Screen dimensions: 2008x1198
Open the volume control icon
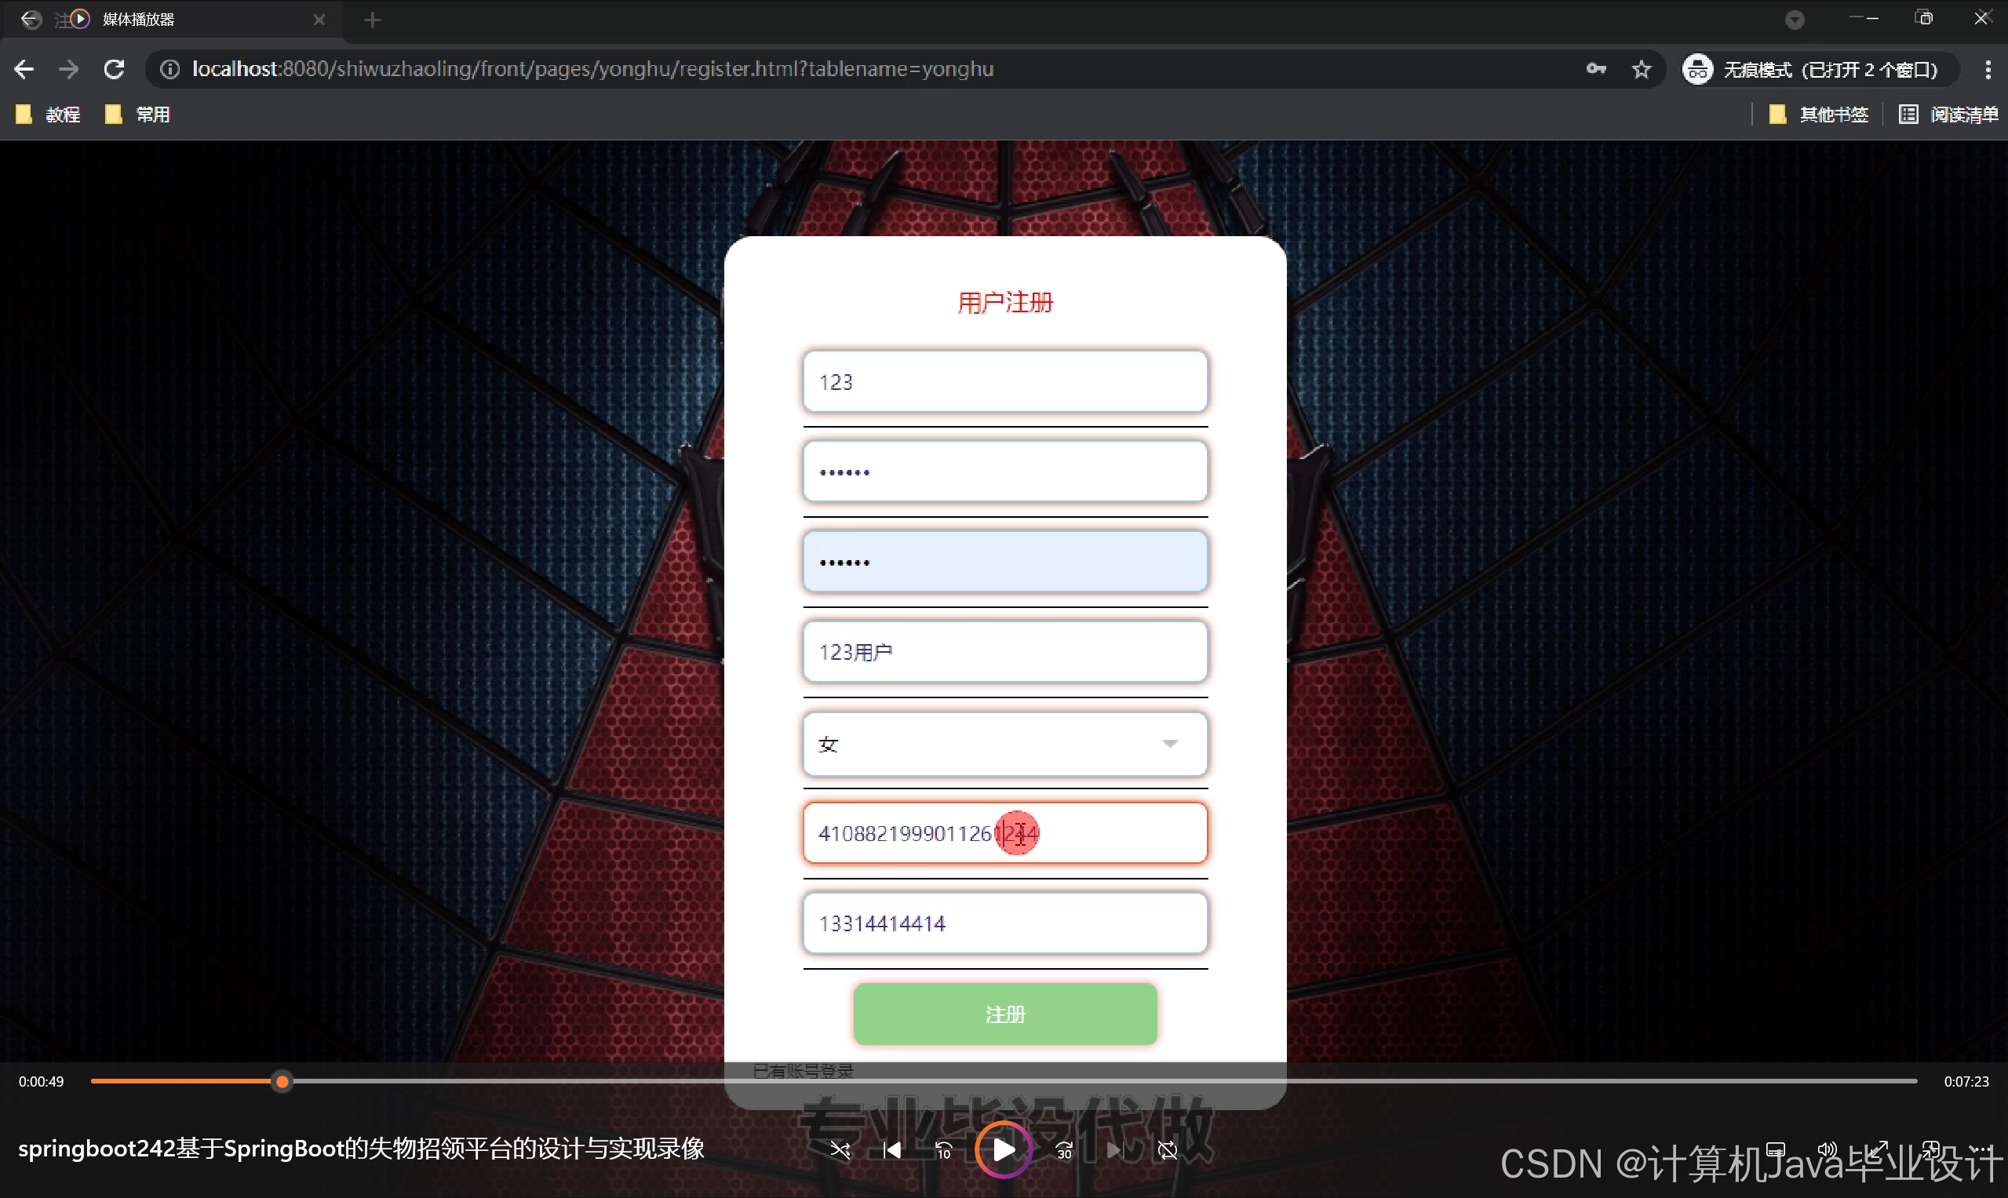pos(1826,1148)
